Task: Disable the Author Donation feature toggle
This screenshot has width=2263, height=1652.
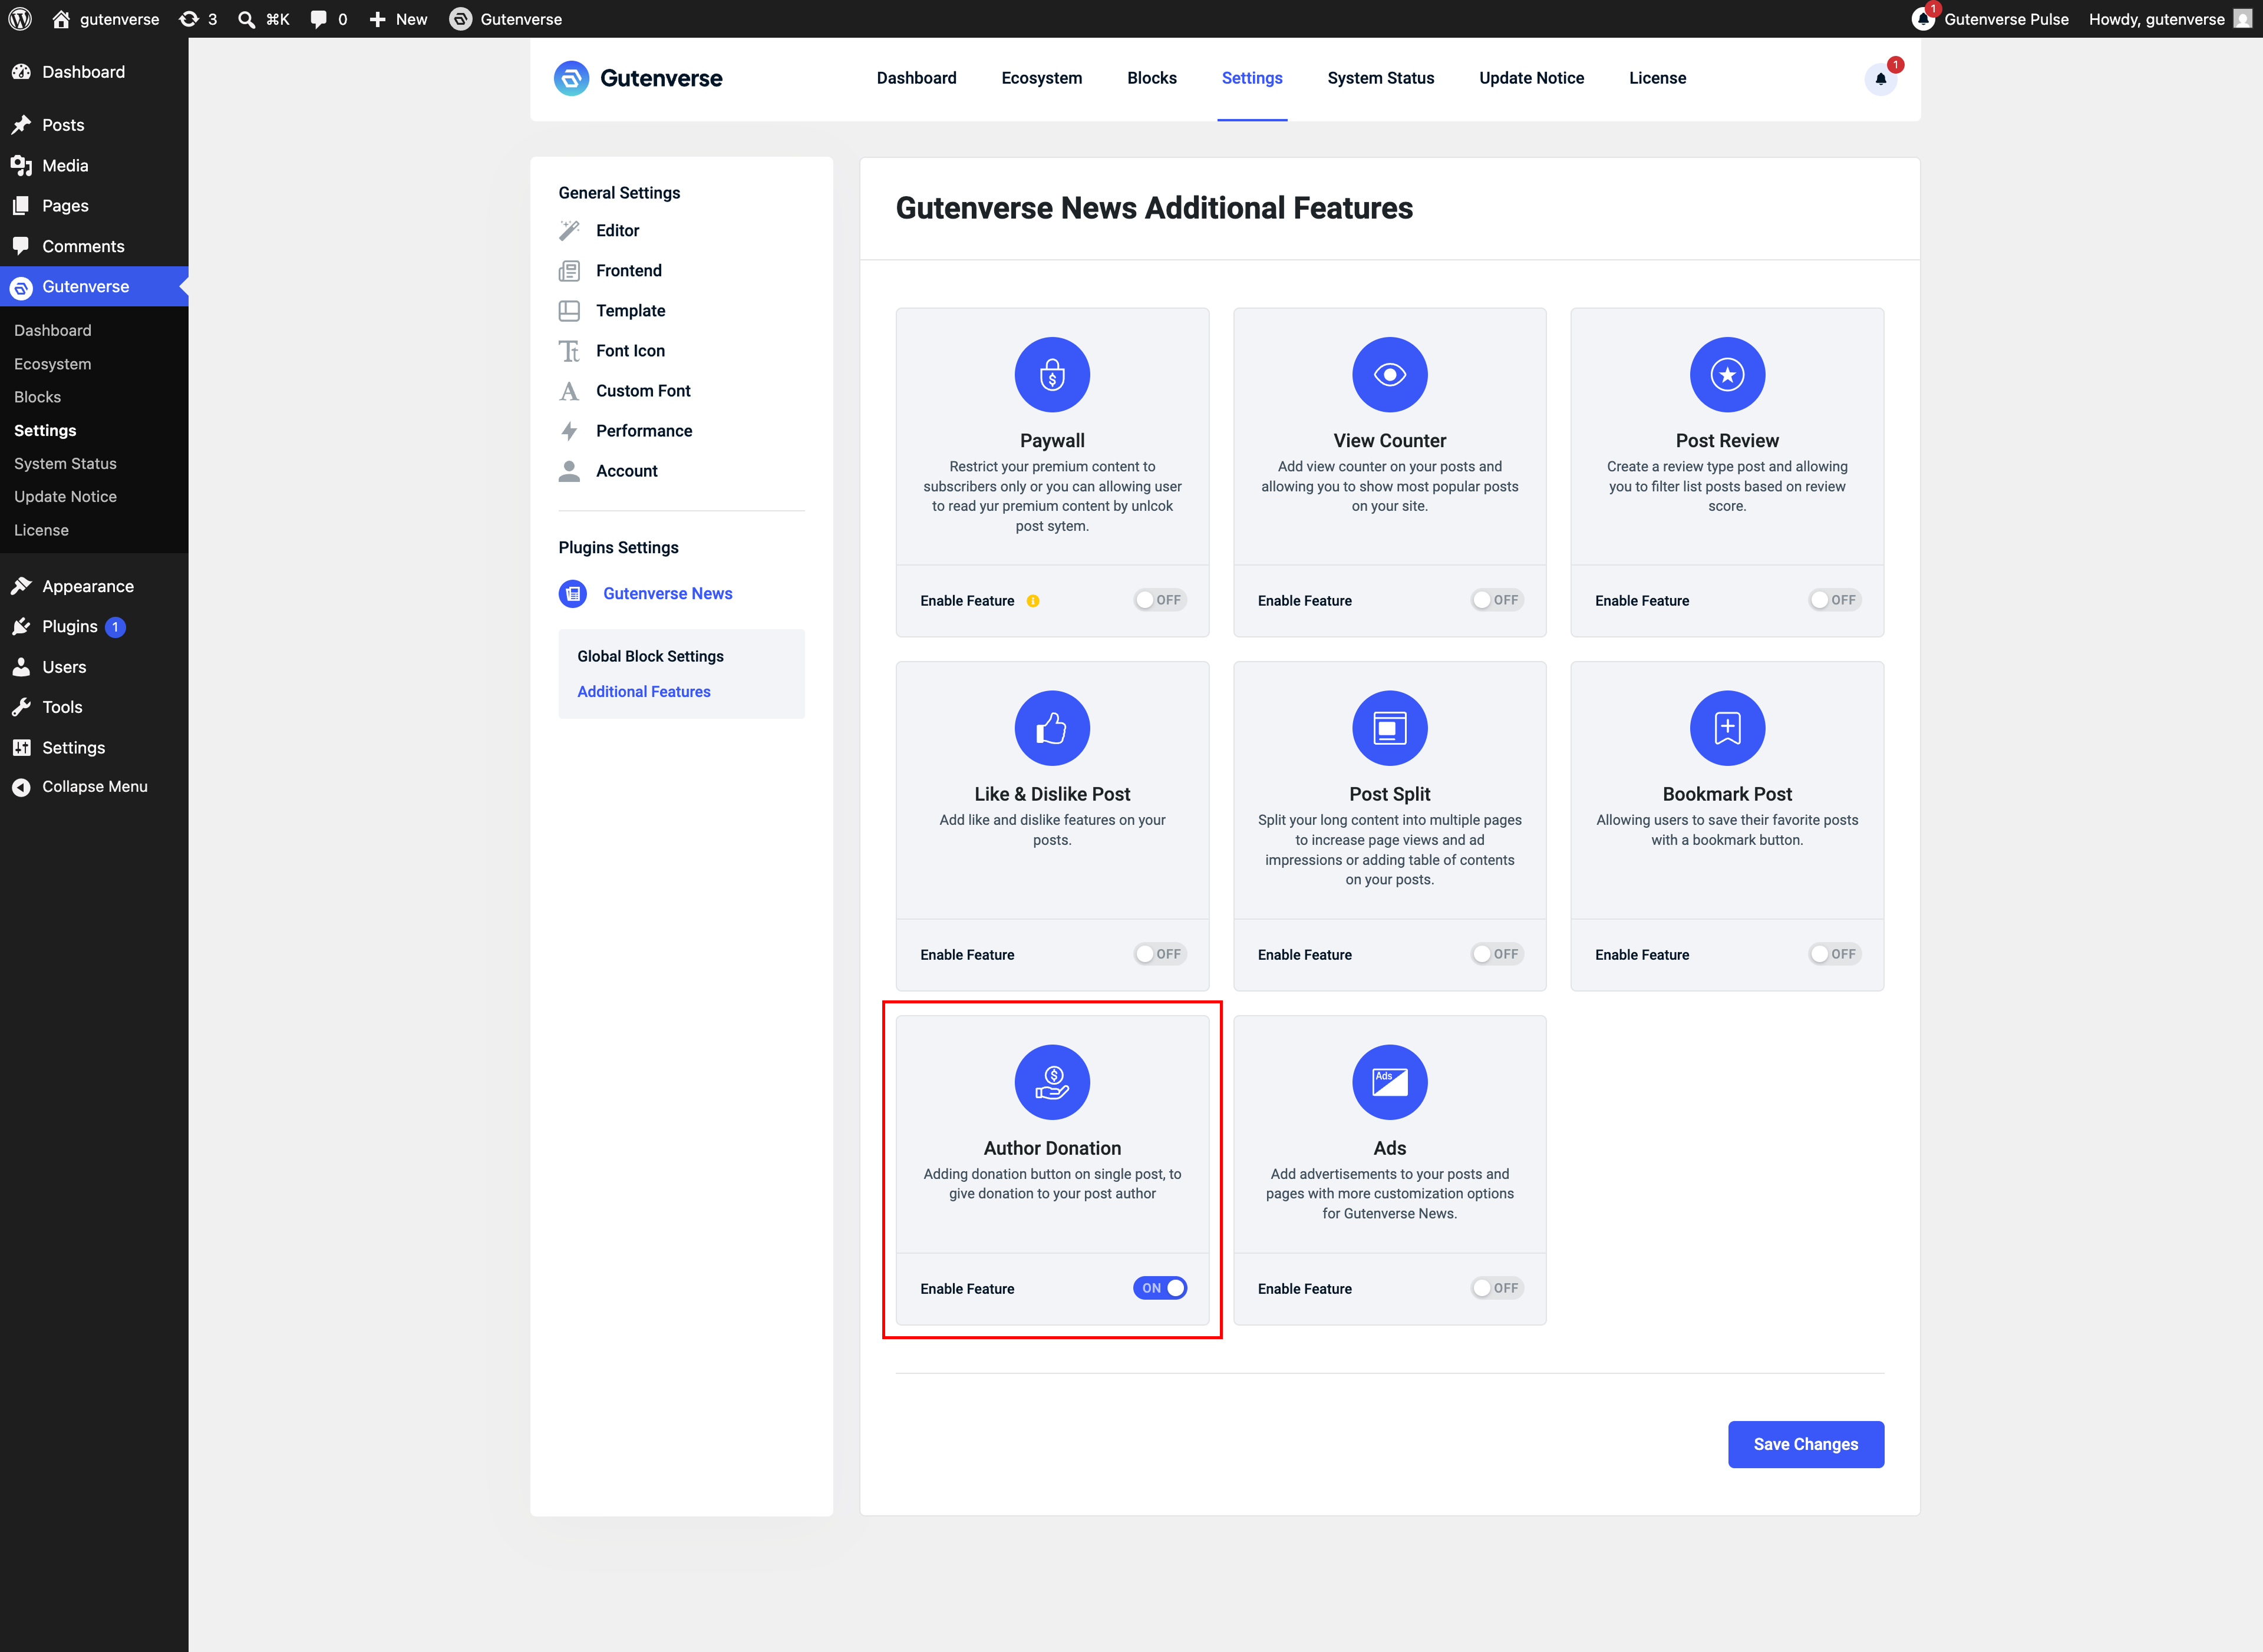Action: click(1159, 1288)
